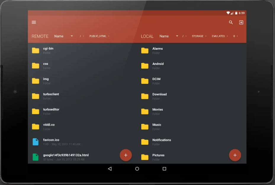
Task: Tap the local pane add button
Action: pos(235,155)
